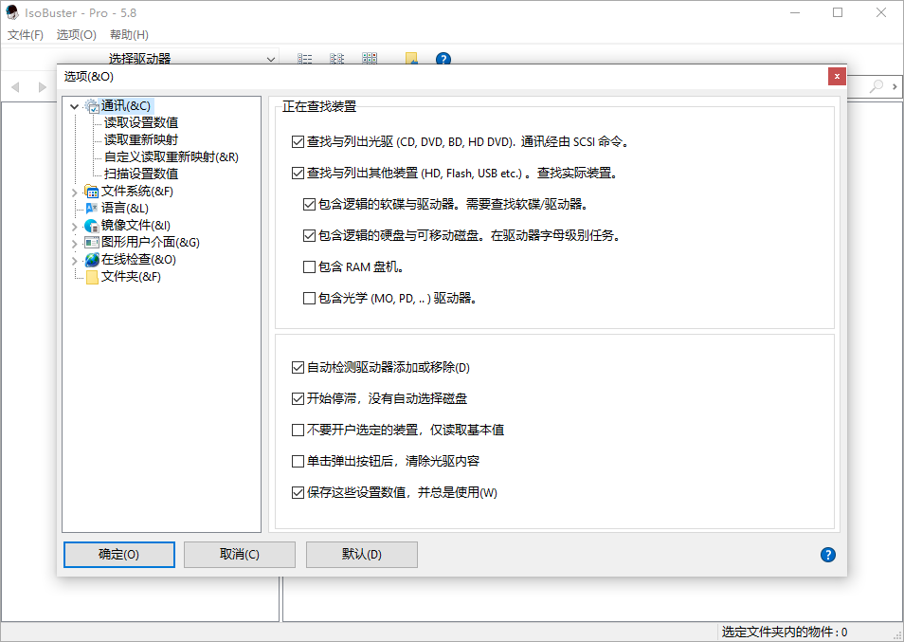Viewport: 904px width, 642px height.
Task: Click the 文件夹(&F) yellow folder icon
Action: coord(92,277)
